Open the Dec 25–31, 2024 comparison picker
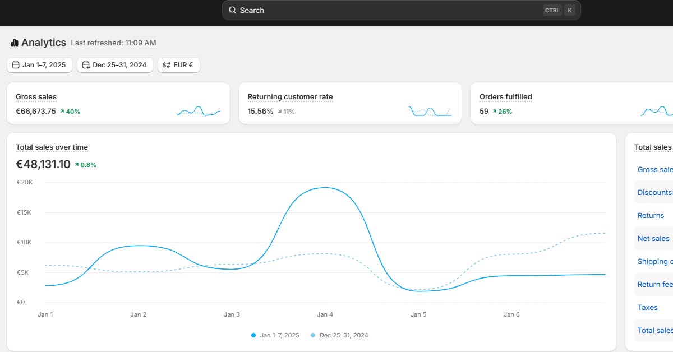This screenshot has width=673, height=352. (114, 64)
